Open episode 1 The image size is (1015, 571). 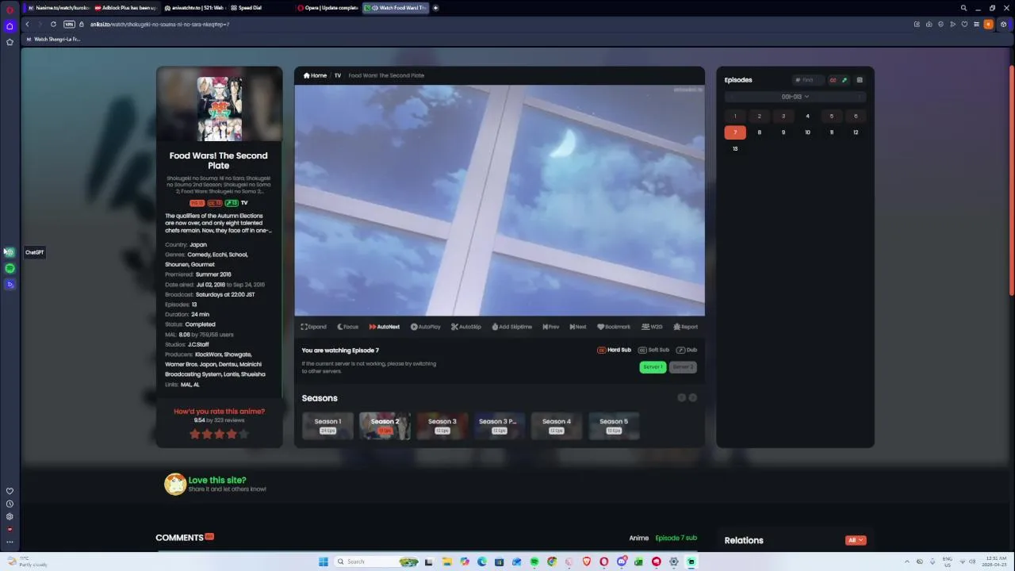point(735,117)
